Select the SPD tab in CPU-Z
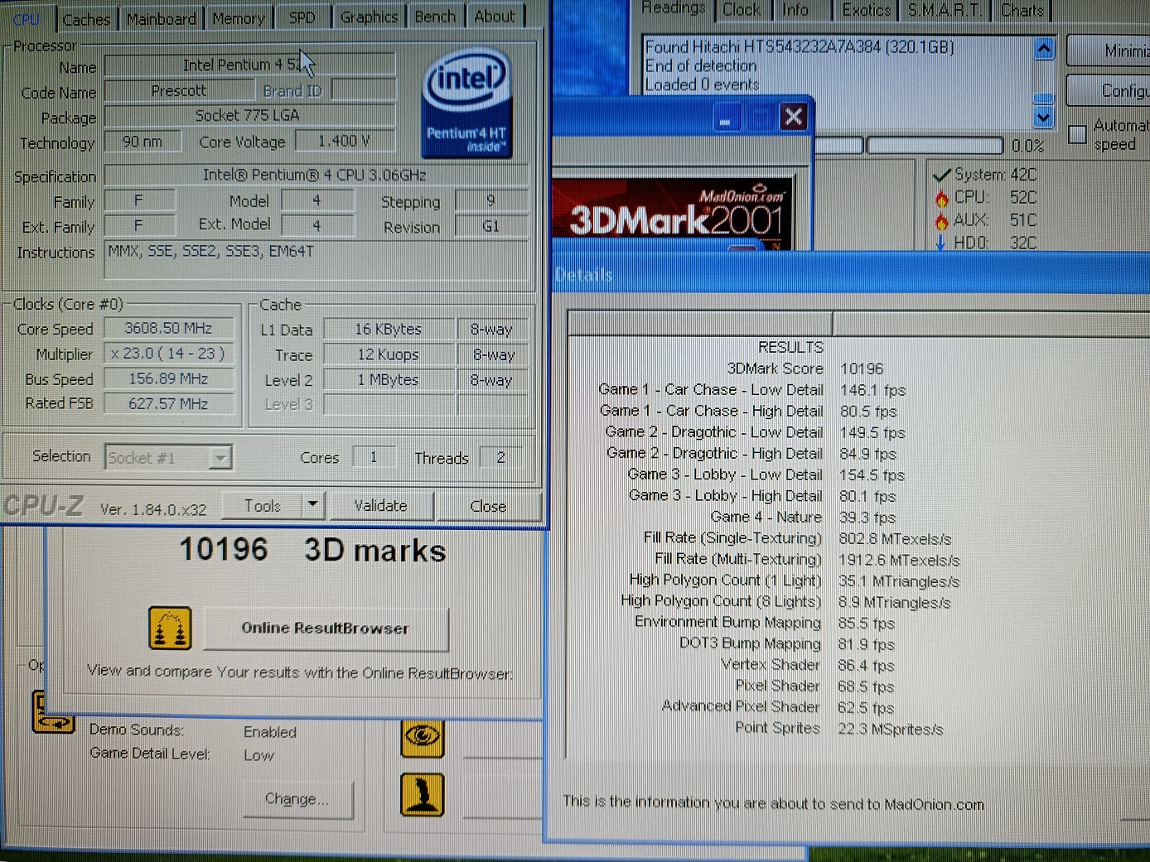The width and height of the screenshot is (1150, 862). click(302, 17)
